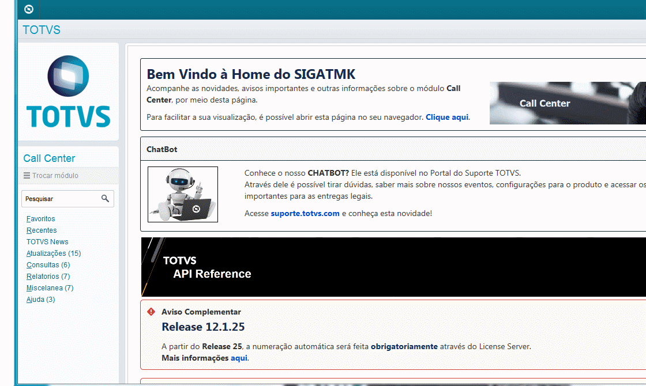Click the Trocar módulo hamburger icon

[27, 176]
